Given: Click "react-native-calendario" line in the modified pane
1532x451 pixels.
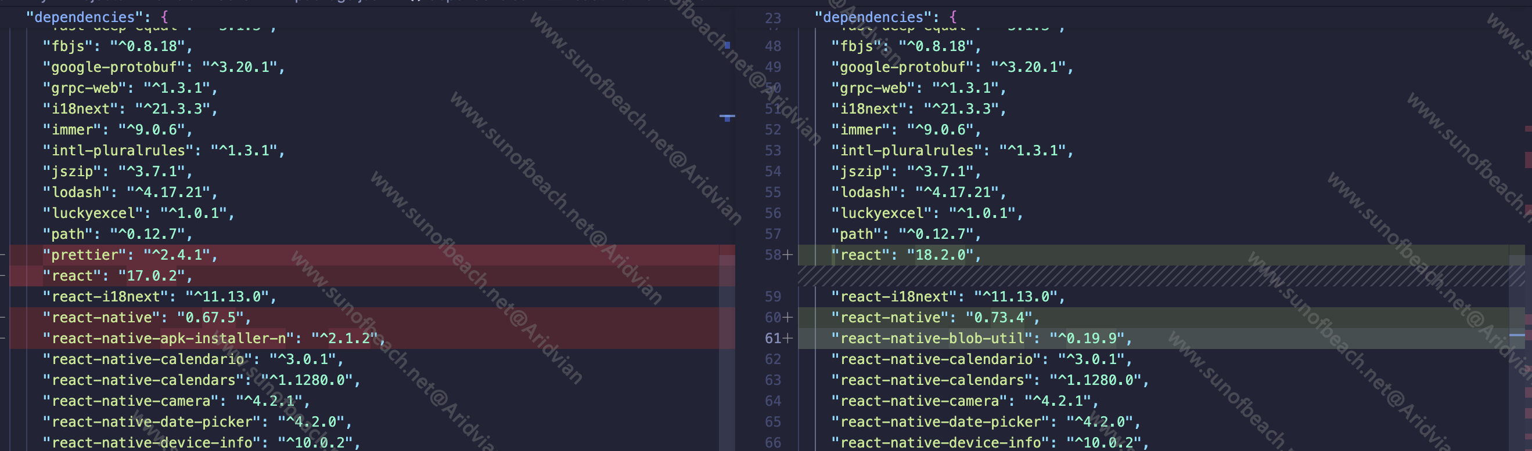Looking at the screenshot, I should click(x=982, y=359).
